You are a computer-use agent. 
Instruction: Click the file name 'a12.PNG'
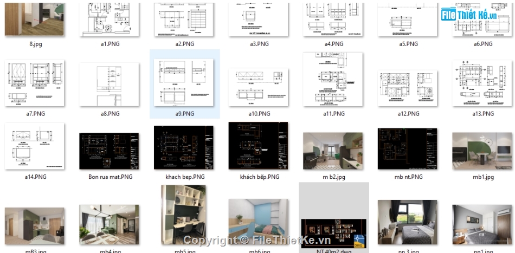pyautogui.click(x=408, y=114)
